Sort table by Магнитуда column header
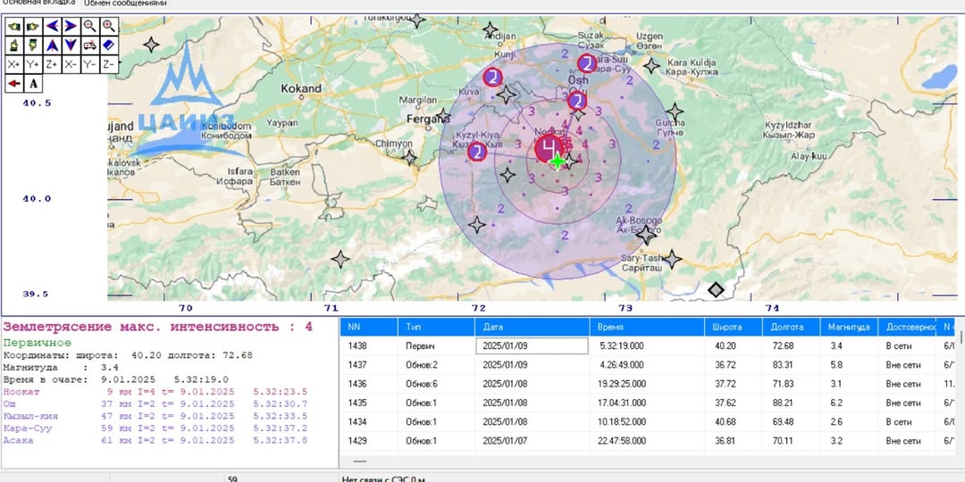965x482 pixels. coord(847,327)
